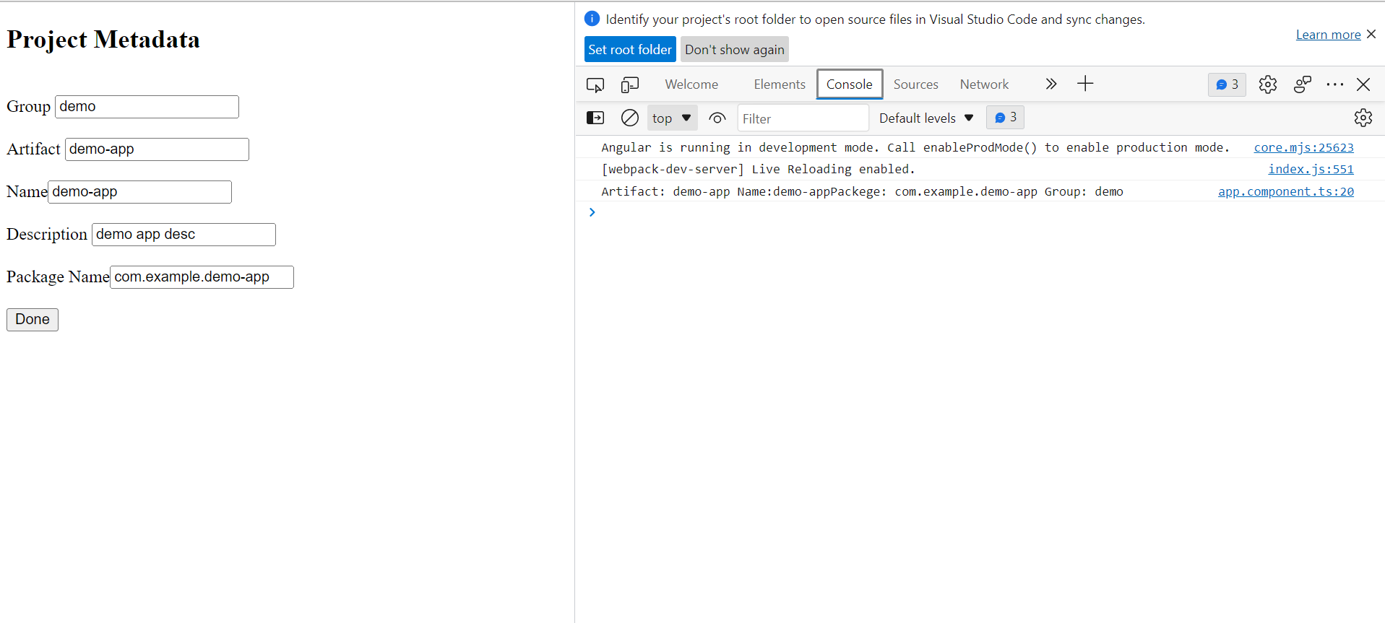
Task: Open the Network tab
Action: point(984,84)
